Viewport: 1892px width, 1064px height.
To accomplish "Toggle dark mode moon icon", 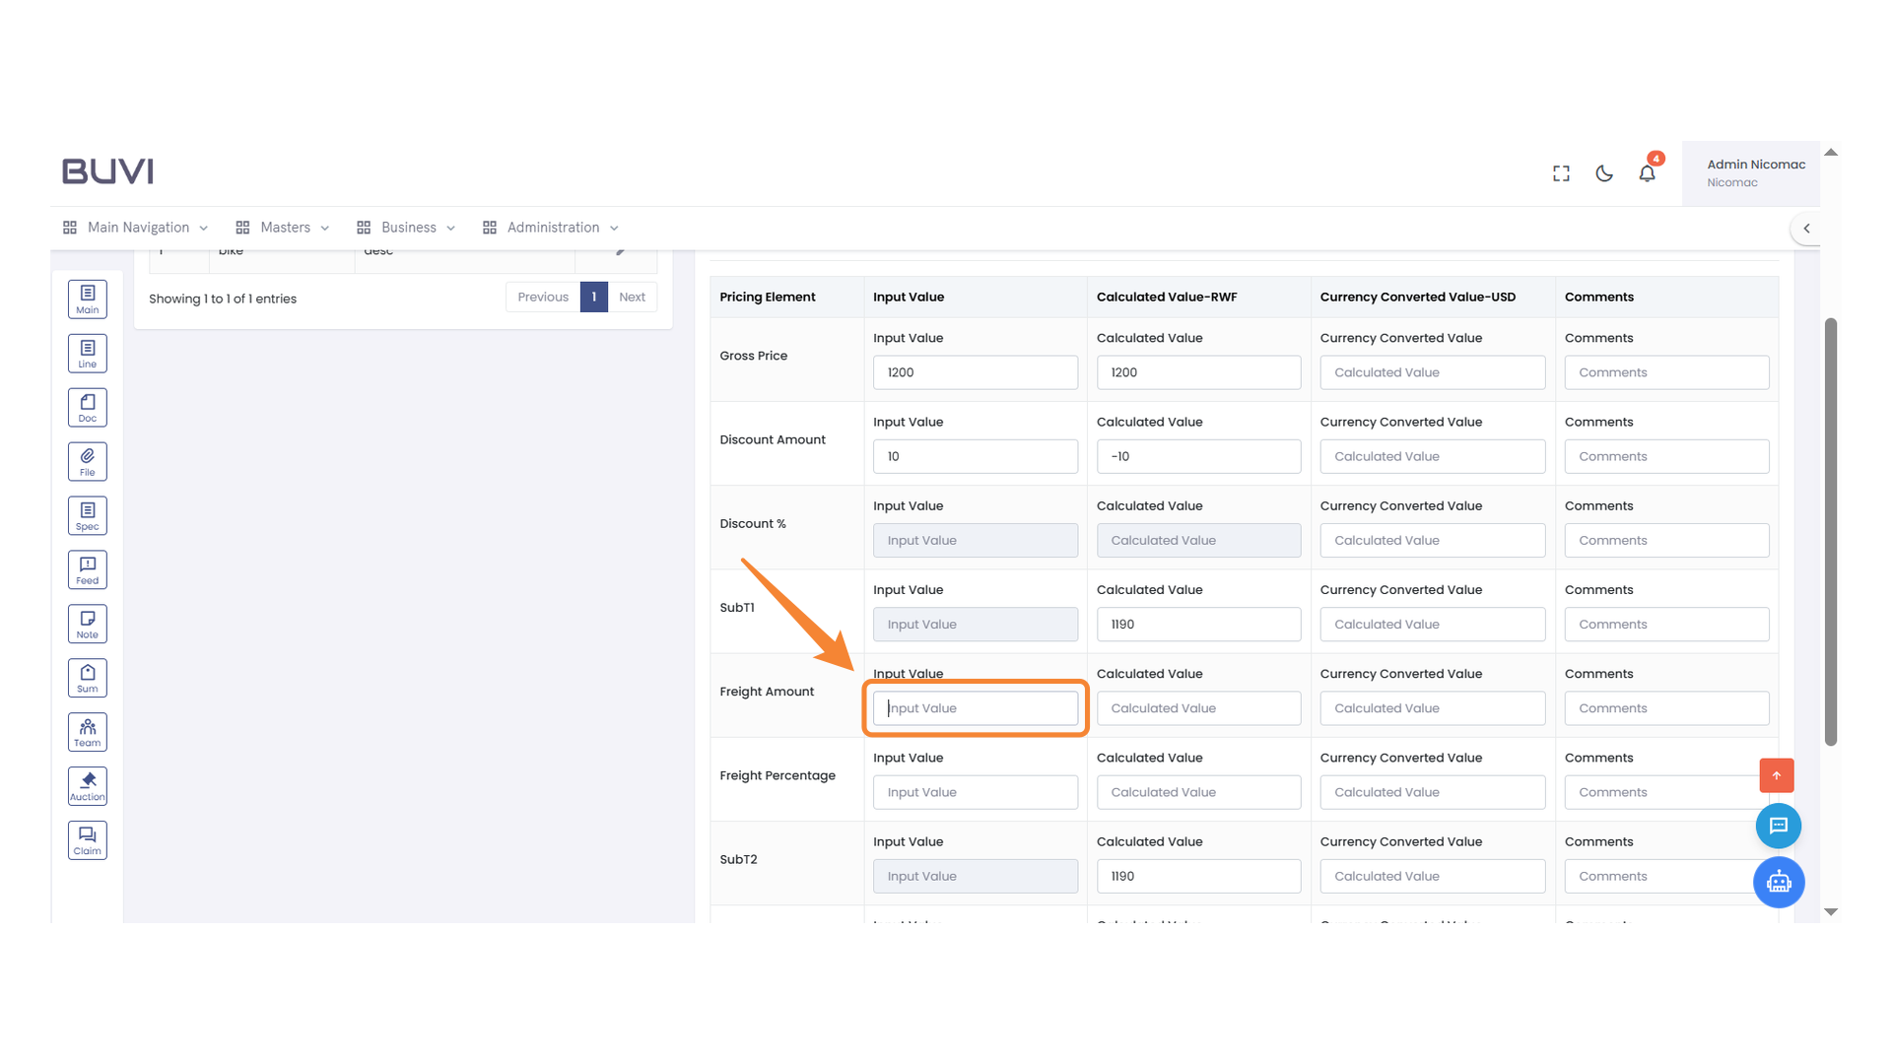I will coord(1604,173).
